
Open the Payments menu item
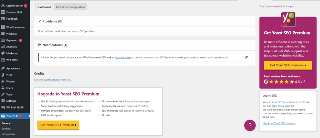pyautogui.click(x=15, y=40)
